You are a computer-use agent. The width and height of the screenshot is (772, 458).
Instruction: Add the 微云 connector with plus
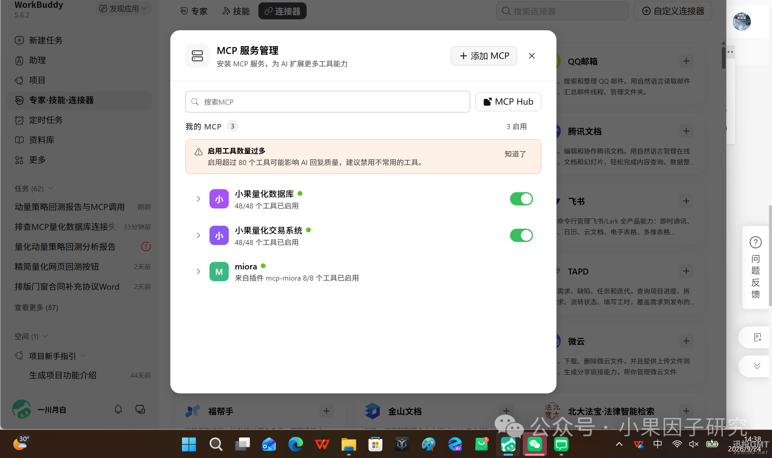pos(686,341)
